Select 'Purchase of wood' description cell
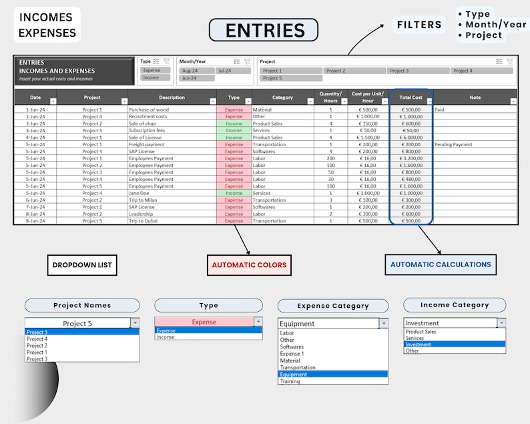This screenshot has height=424, width=530. click(x=172, y=110)
